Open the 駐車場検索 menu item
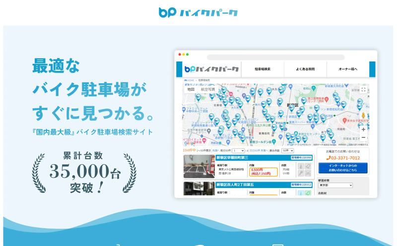Image resolution: width=397 pixels, height=246 pixels. click(263, 69)
